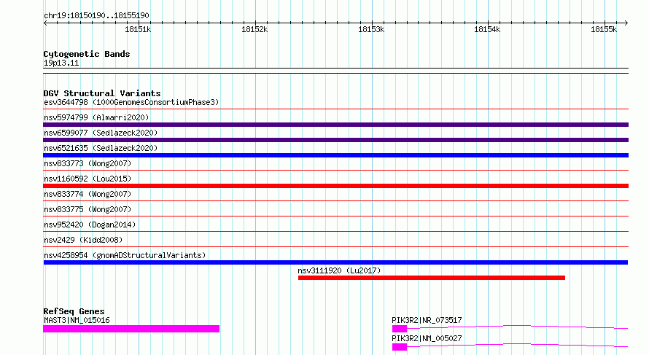The image size is (649, 355).
Task: Click the 18151k ruler tick label
Action: click(138, 29)
